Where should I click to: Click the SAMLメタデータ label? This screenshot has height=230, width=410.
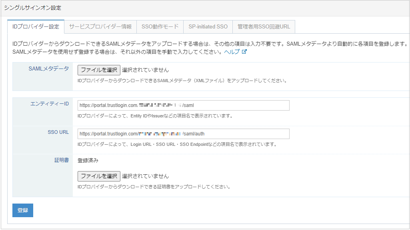click(x=49, y=69)
